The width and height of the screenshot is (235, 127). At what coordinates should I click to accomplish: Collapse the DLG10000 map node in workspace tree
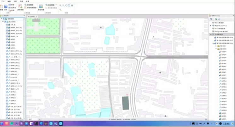click(x=3, y=22)
